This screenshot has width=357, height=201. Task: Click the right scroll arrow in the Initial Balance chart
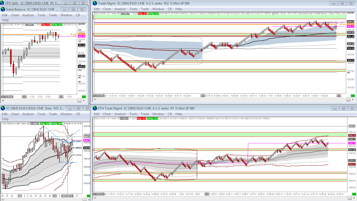84,101
